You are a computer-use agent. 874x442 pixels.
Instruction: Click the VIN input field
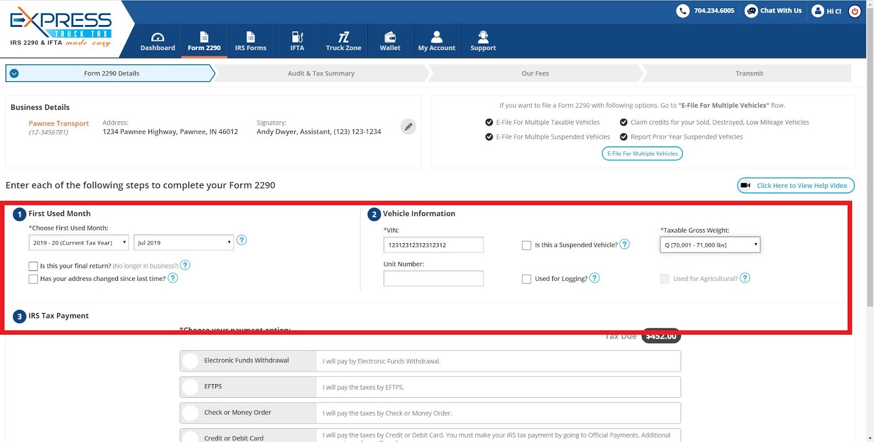(433, 245)
